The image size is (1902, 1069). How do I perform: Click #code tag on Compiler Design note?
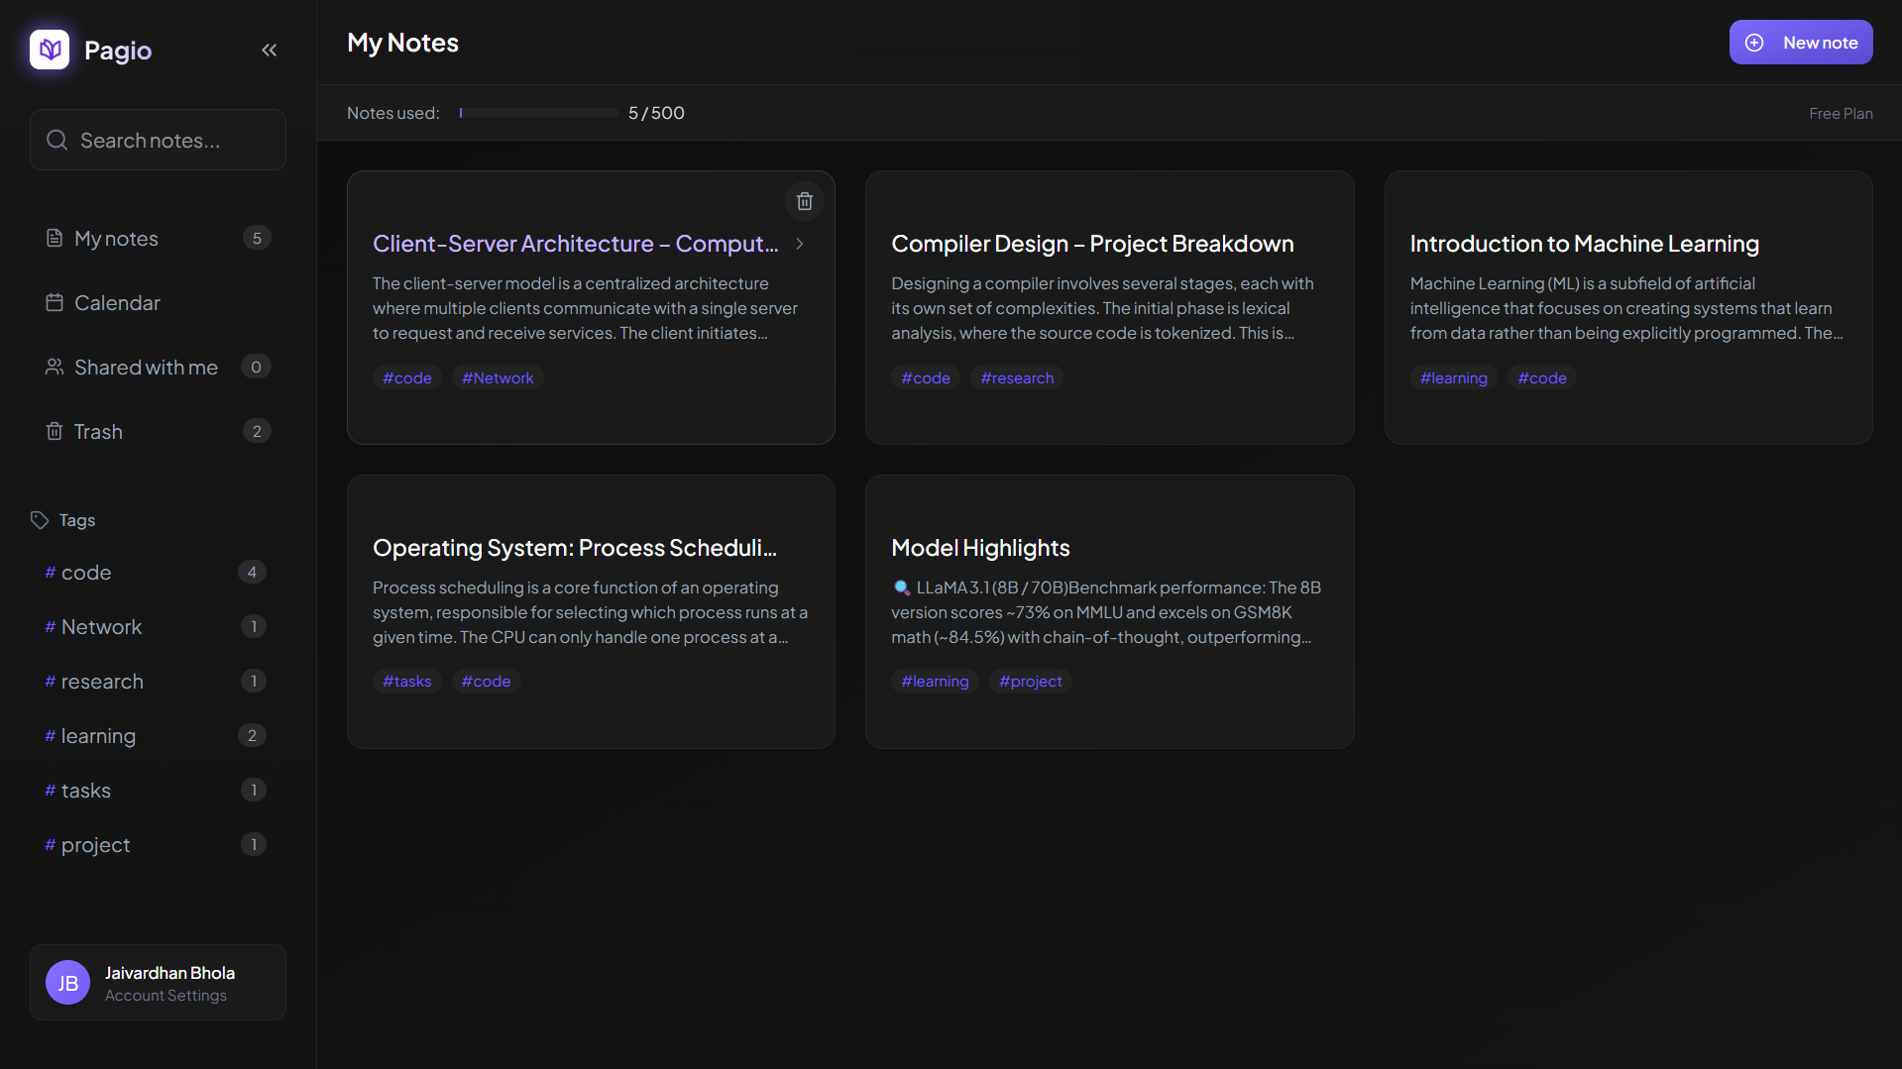coord(926,377)
